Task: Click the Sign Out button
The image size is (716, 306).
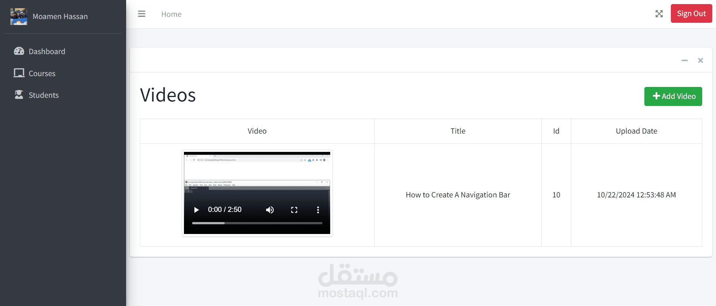Action: click(x=691, y=13)
